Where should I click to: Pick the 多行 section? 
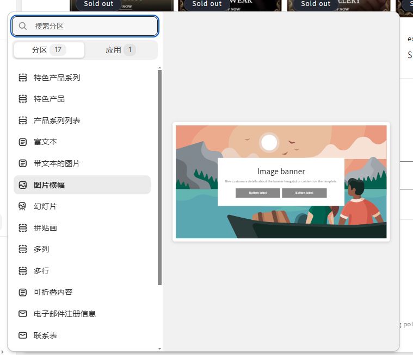point(82,271)
